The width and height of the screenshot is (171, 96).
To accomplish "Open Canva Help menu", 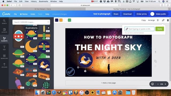I will pos(47,14).
